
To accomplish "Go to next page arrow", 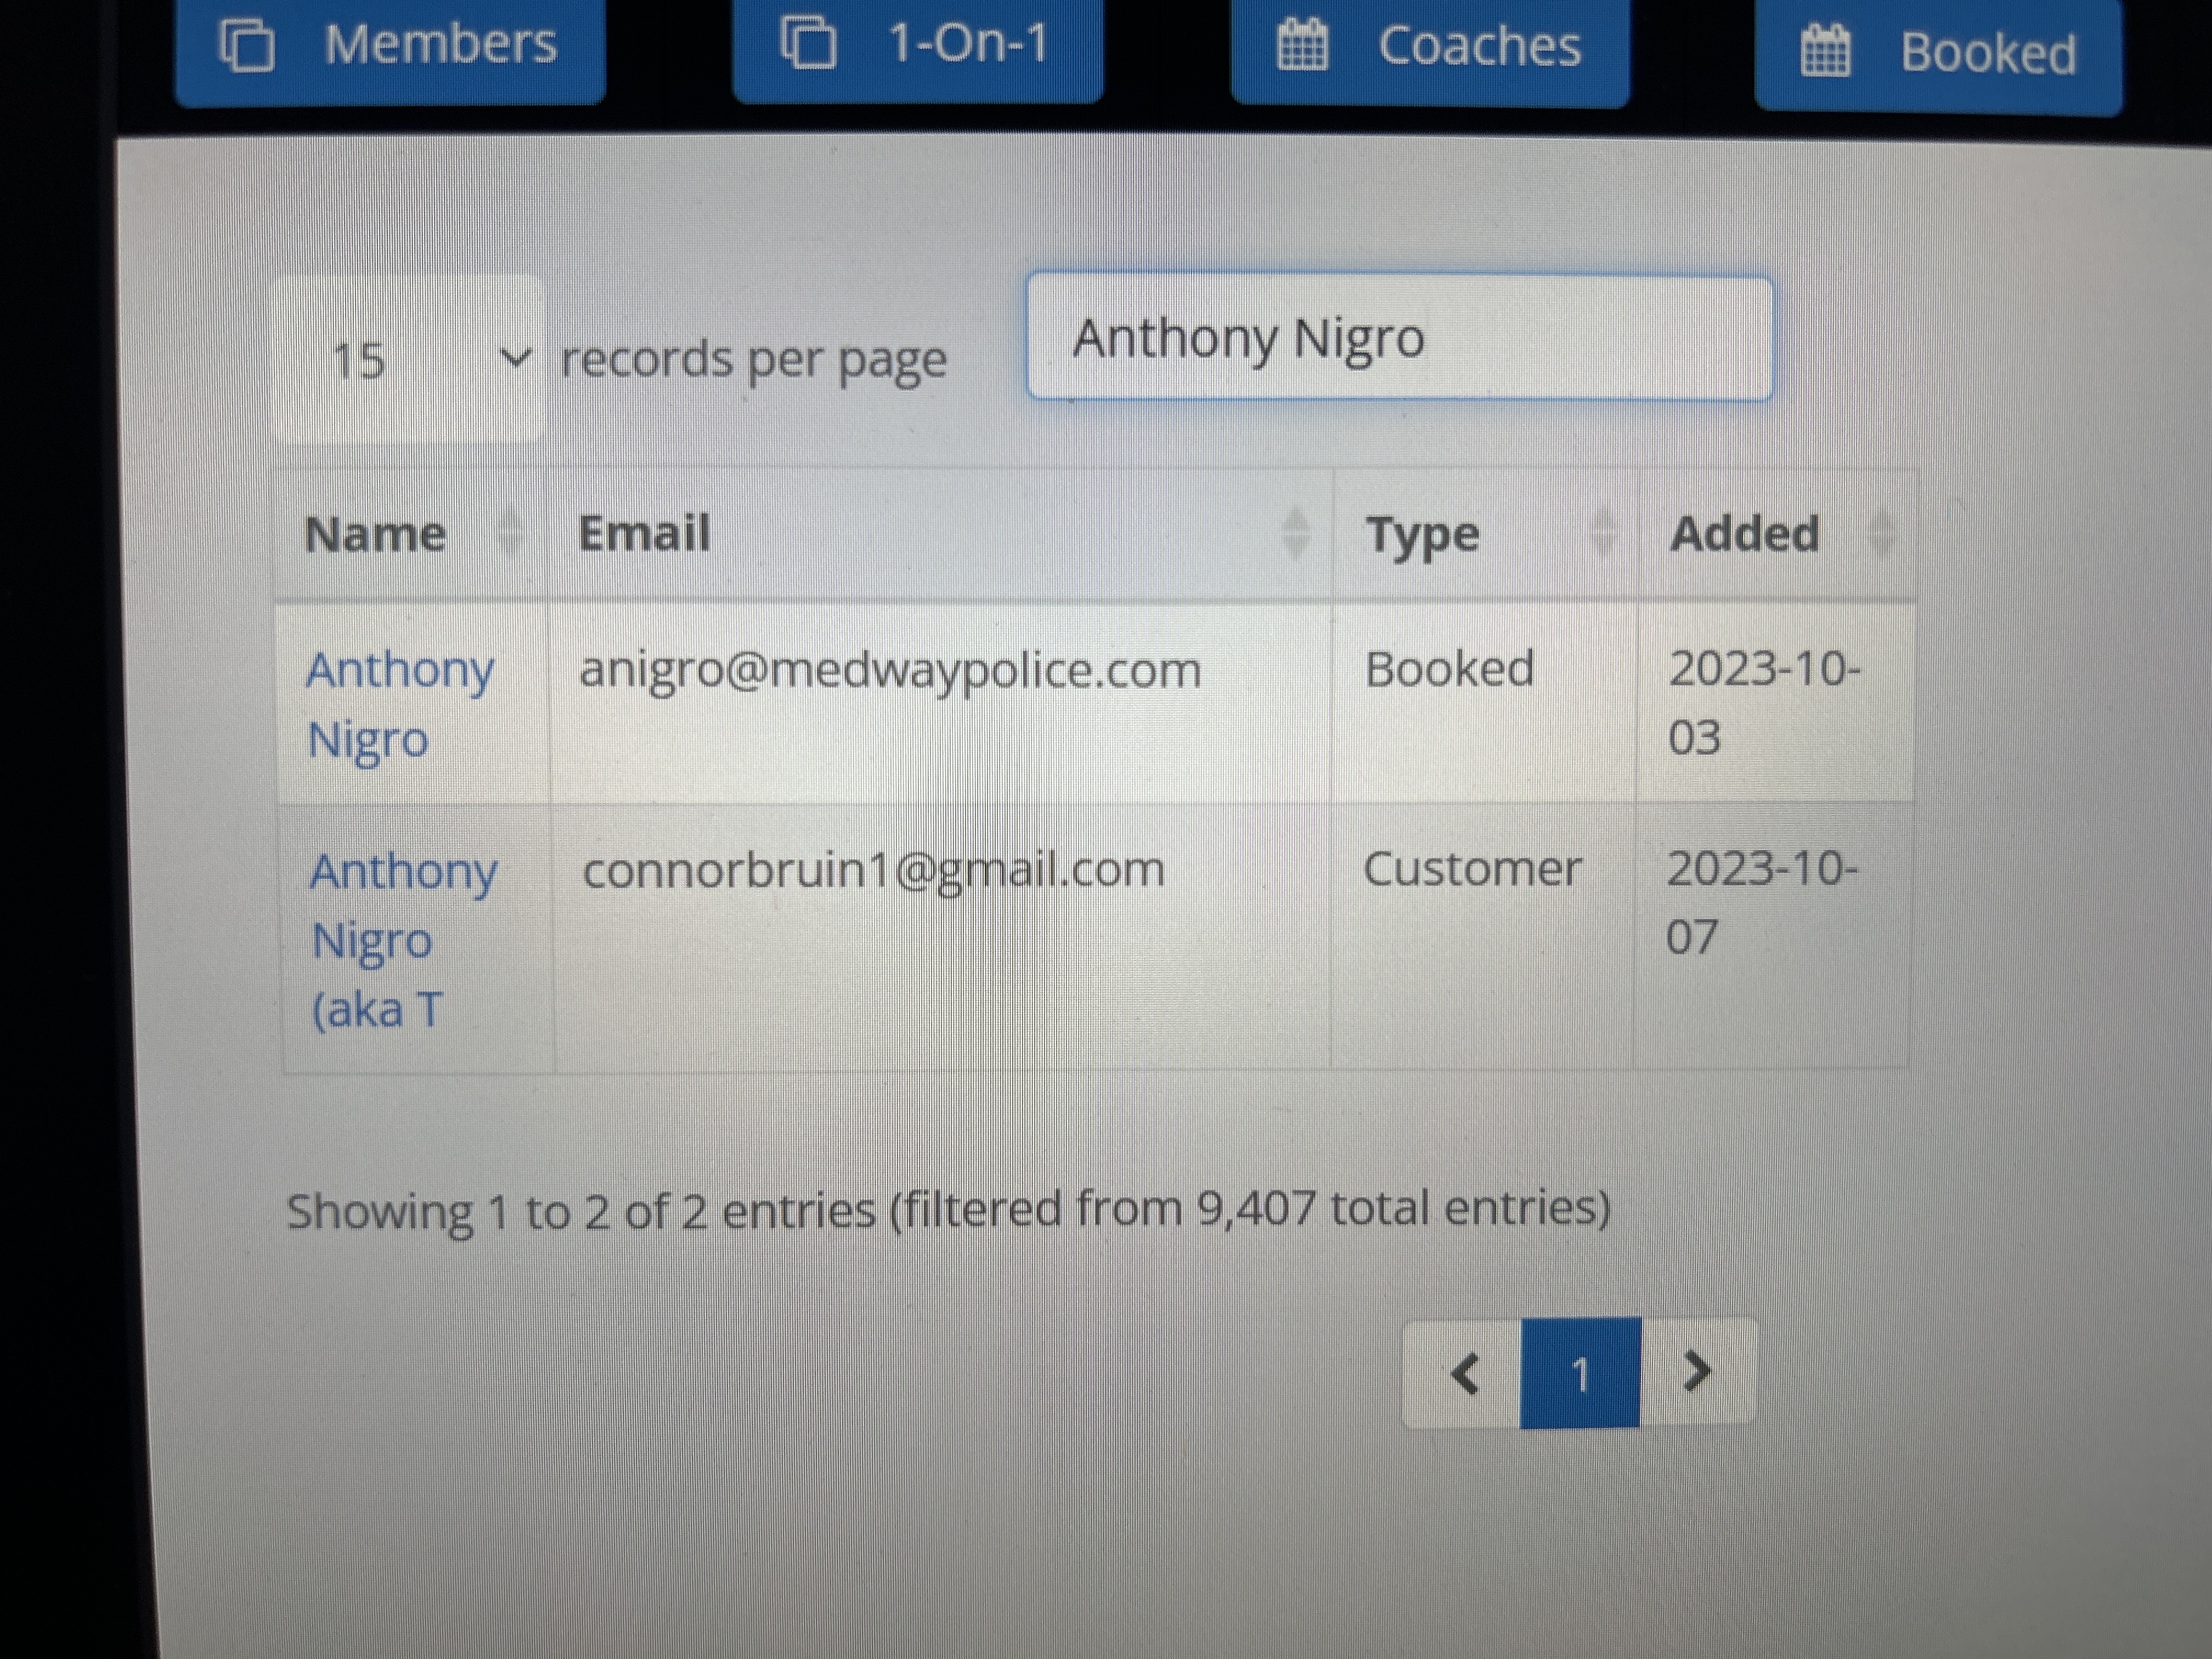I will (1697, 1371).
